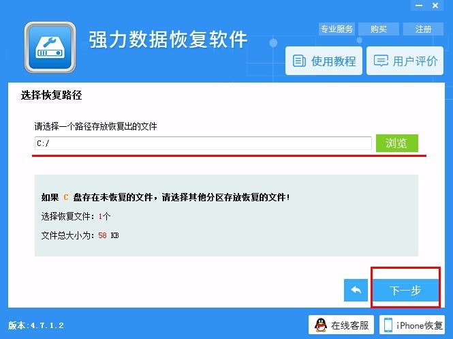Close the recovery software window
Viewport: 453px width, 339px height.
[x=435, y=5]
